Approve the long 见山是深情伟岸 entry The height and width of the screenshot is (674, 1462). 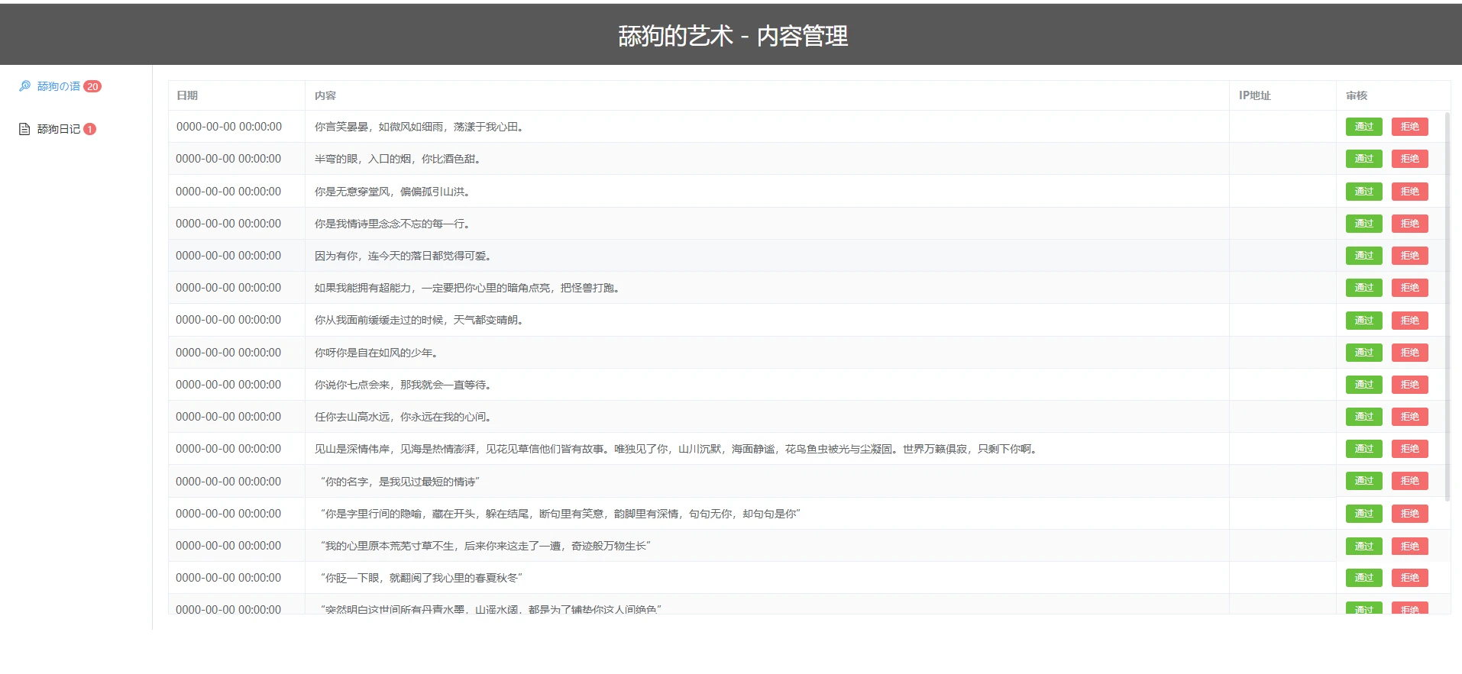click(1363, 449)
